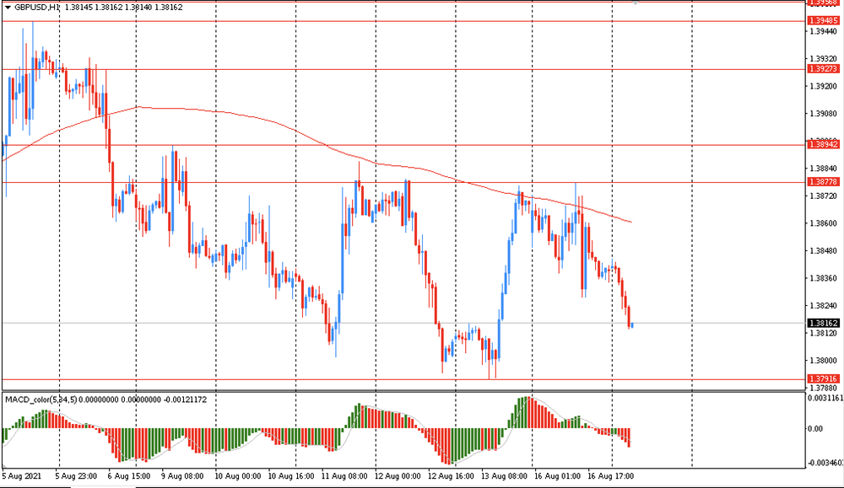This screenshot has height=488, width=844.
Task: Click the red 1.37916 level price tag
Action: [x=824, y=379]
